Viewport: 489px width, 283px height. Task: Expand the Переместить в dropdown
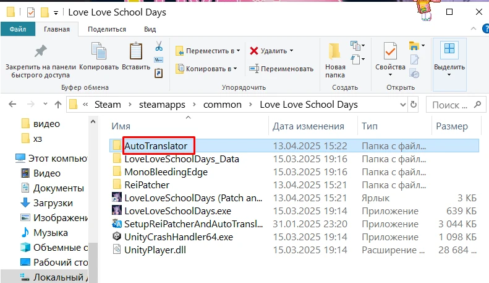coord(239,51)
